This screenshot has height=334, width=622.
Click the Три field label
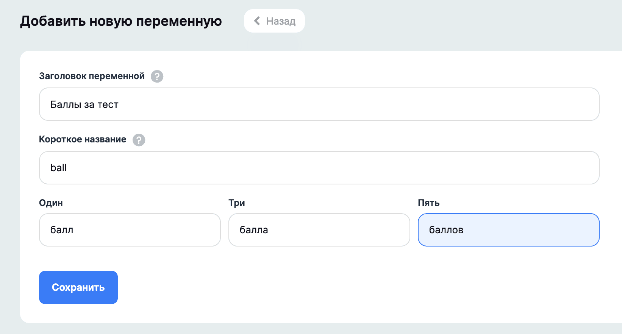(x=237, y=203)
